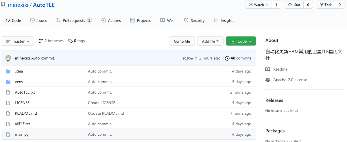Click minexixi author name in commit row

point(23,58)
